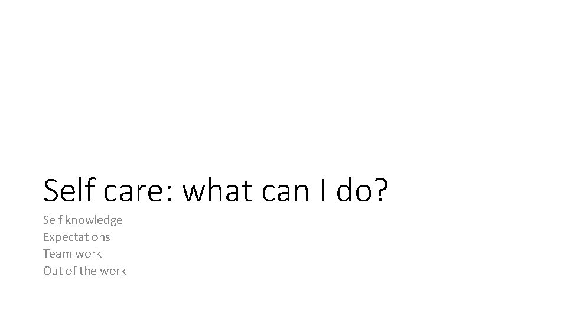Select the "Self knowledge" text line
The height and width of the screenshot is (319, 567).
pyautogui.click(x=83, y=220)
